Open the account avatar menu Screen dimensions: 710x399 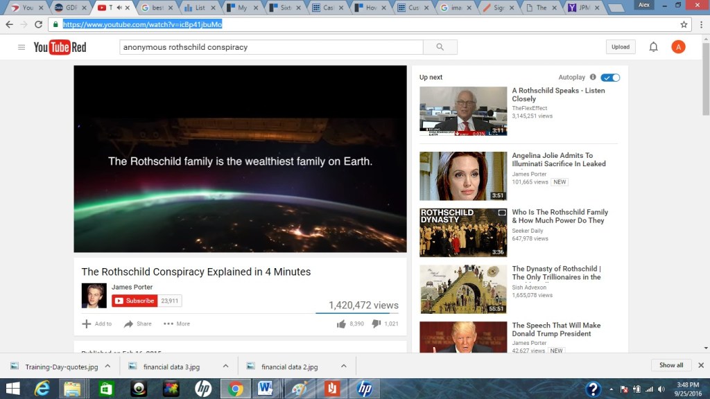pos(678,47)
